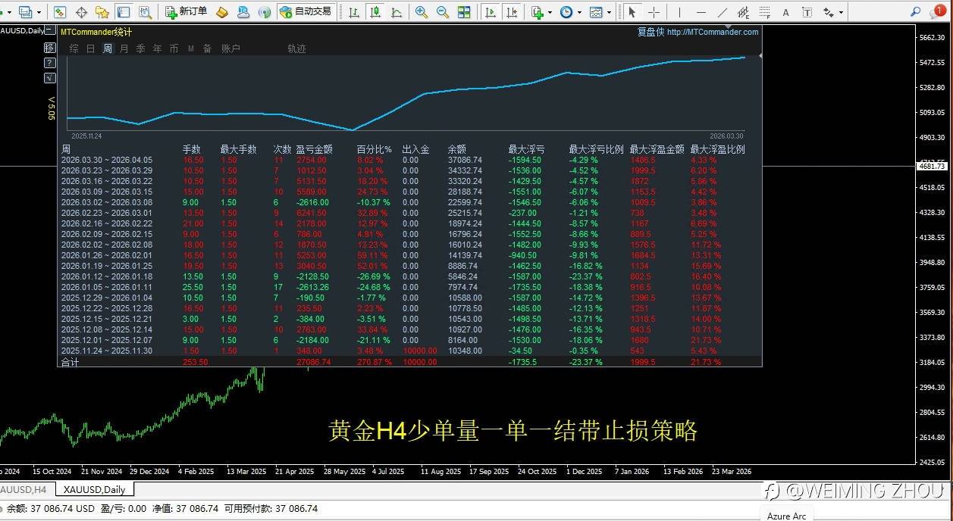The height and width of the screenshot is (521, 953).
Task: Open the indicators list dropdown arrow
Action: (x=550, y=13)
